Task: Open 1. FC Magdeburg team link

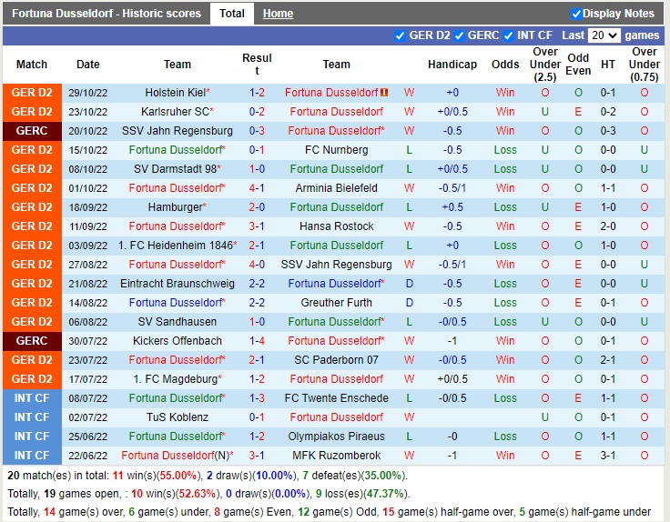Action: (175, 379)
